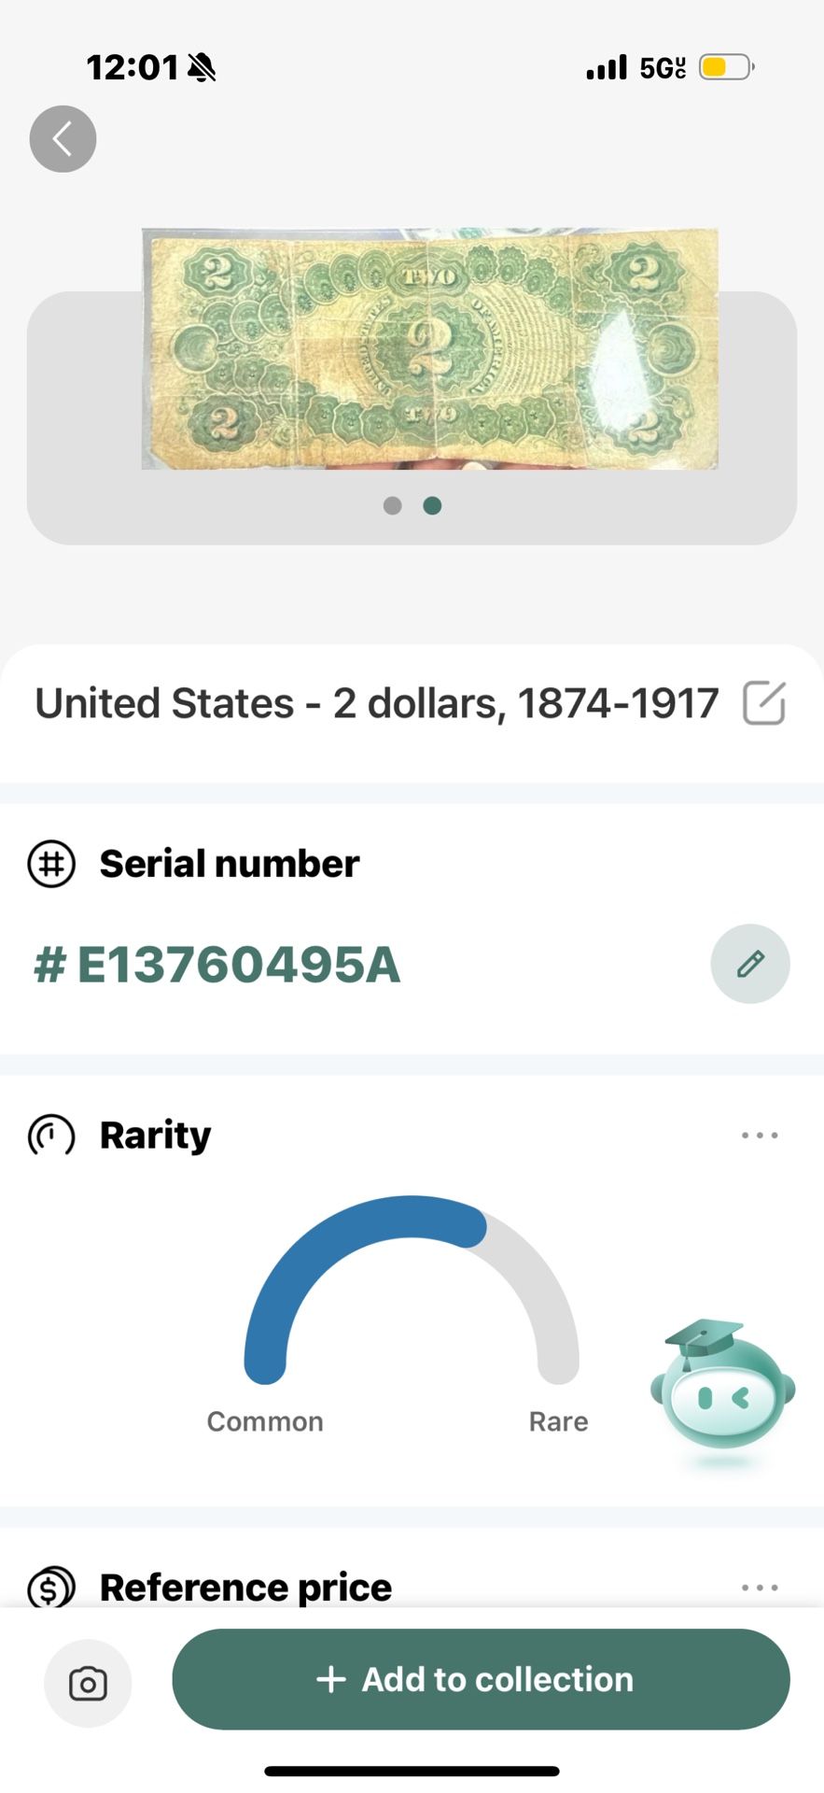824x1793 pixels.
Task: View the 2 dollar banknote photo
Action: point(430,349)
